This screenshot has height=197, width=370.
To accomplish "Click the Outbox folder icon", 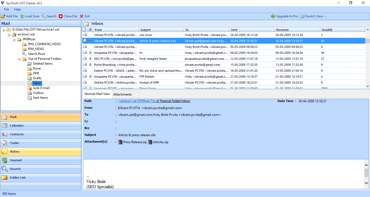I will click(x=30, y=93).
